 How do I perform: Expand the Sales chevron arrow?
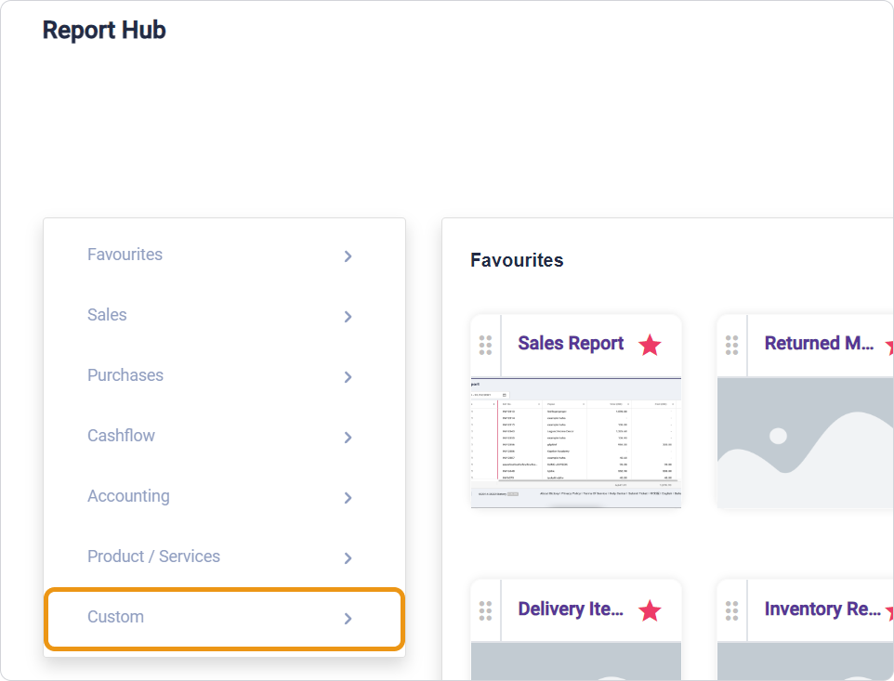348,317
